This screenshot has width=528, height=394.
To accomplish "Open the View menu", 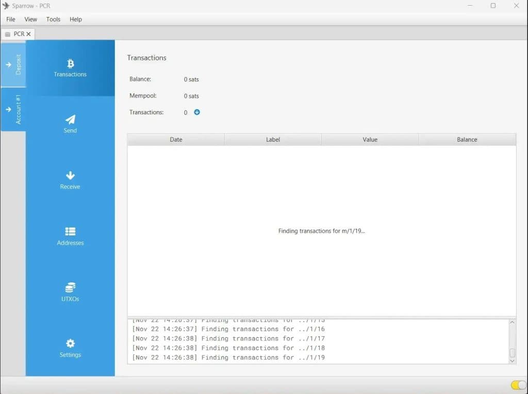I will tap(31, 19).
